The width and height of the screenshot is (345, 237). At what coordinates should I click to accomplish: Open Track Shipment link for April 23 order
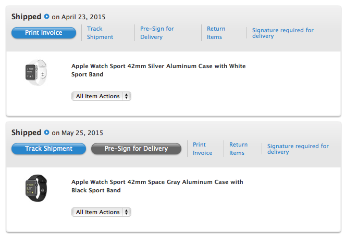(x=100, y=33)
